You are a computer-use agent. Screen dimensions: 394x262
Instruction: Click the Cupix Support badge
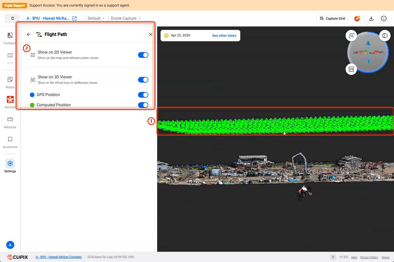click(15, 5)
